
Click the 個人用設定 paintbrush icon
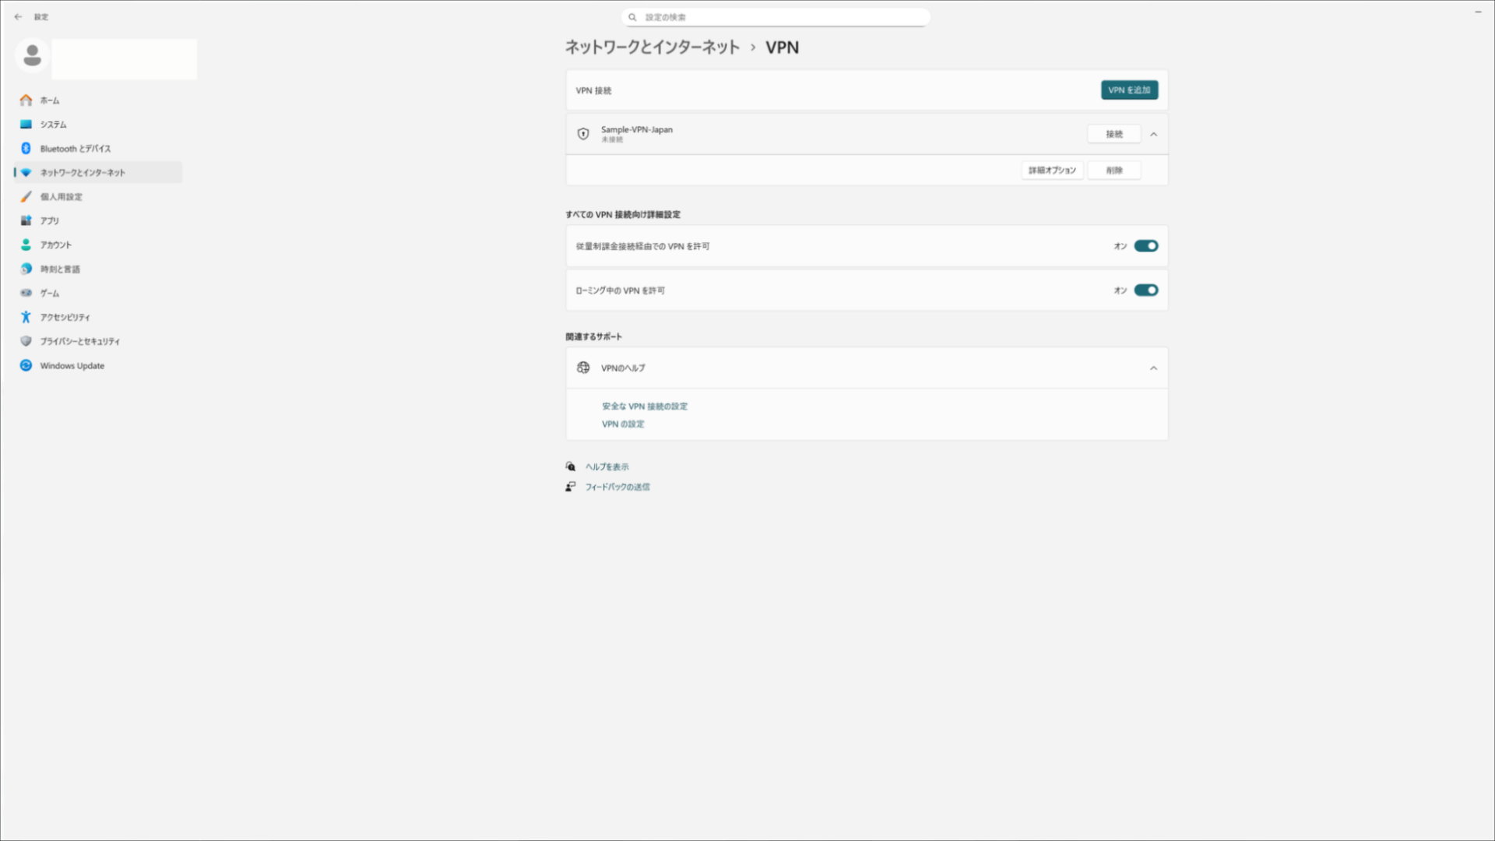pos(26,197)
